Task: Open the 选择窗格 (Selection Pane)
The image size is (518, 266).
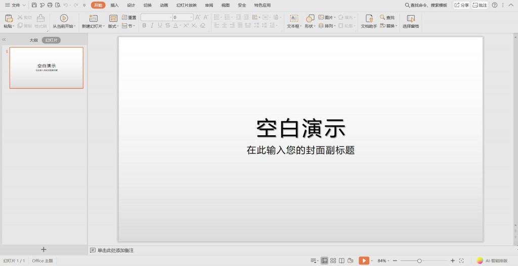Action: (x=411, y=21)
